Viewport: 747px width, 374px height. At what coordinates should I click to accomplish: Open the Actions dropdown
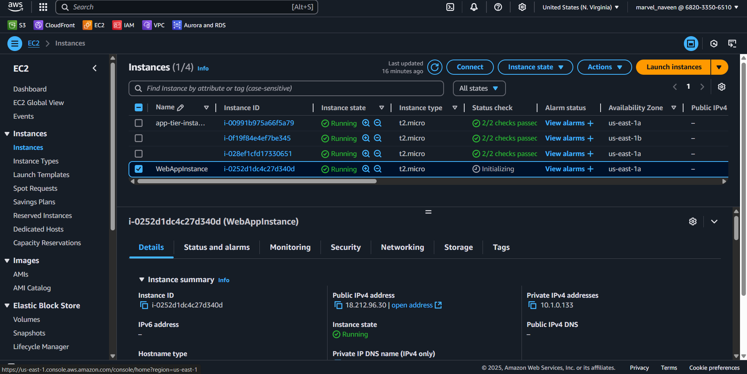pos(604,67)
